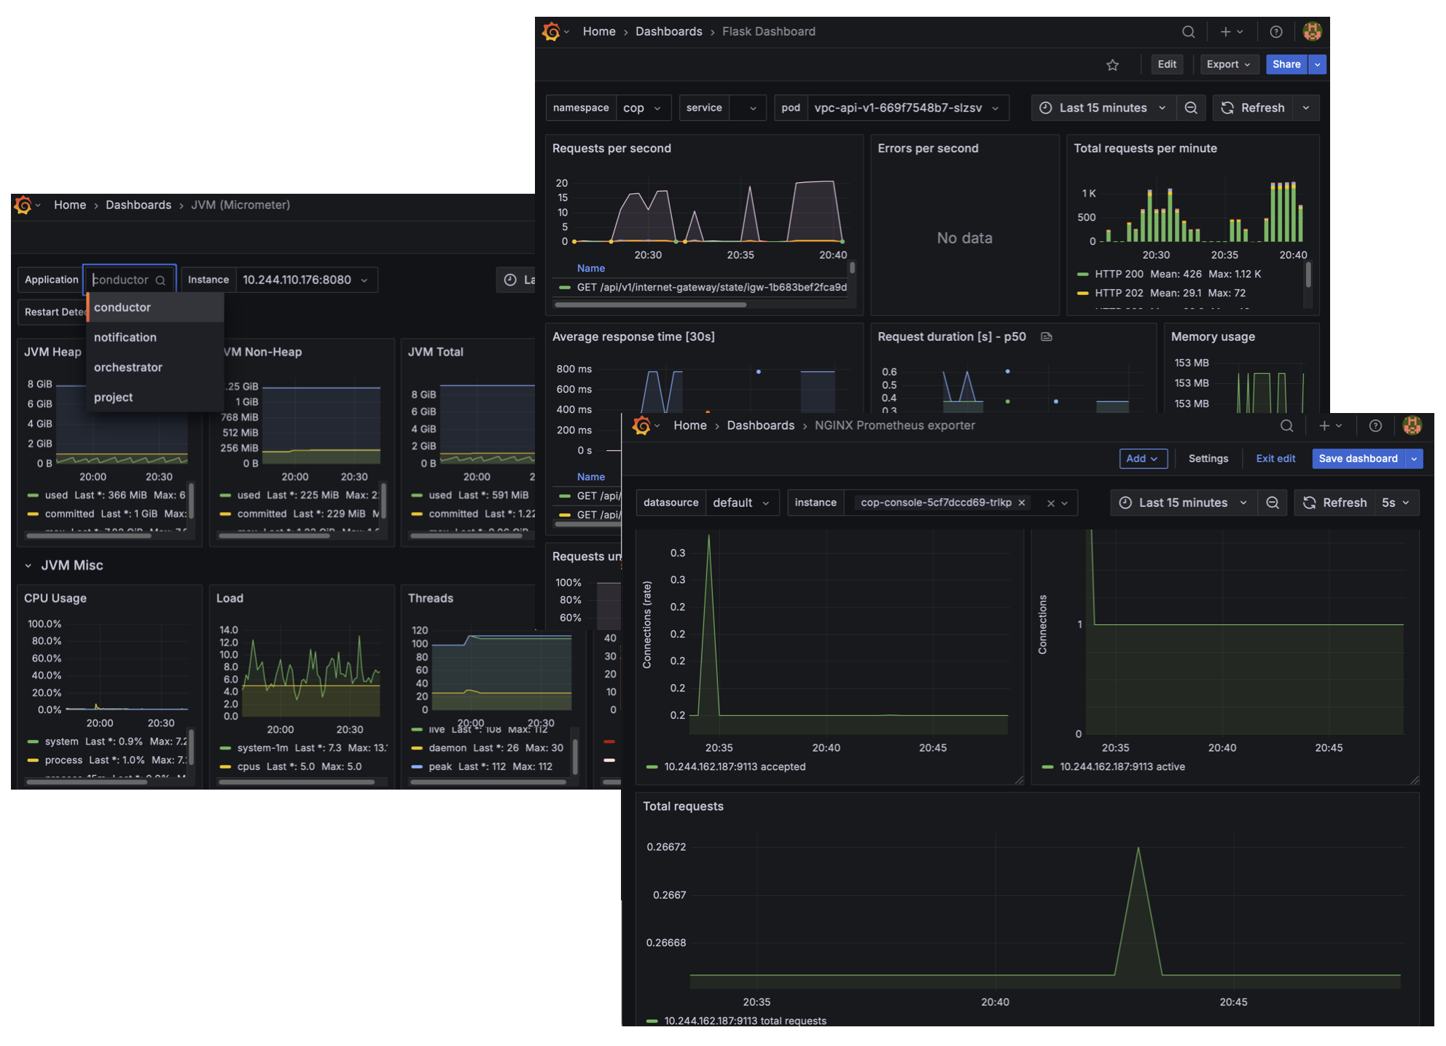Open the Grafana home menu via the logo

click(x=551, y=31)
